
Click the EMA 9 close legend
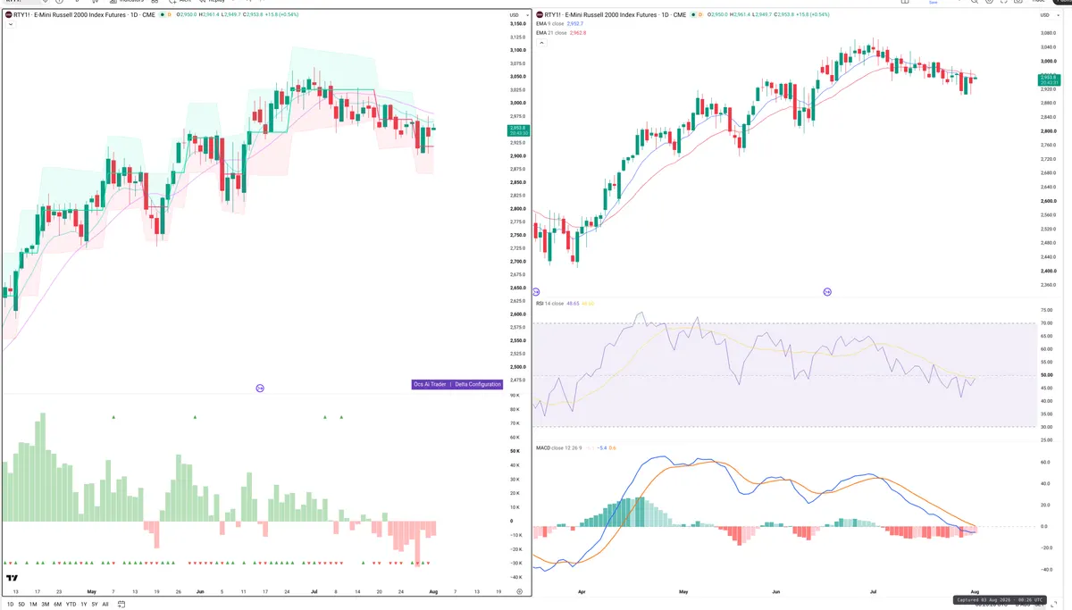click(x=549, y=24)
